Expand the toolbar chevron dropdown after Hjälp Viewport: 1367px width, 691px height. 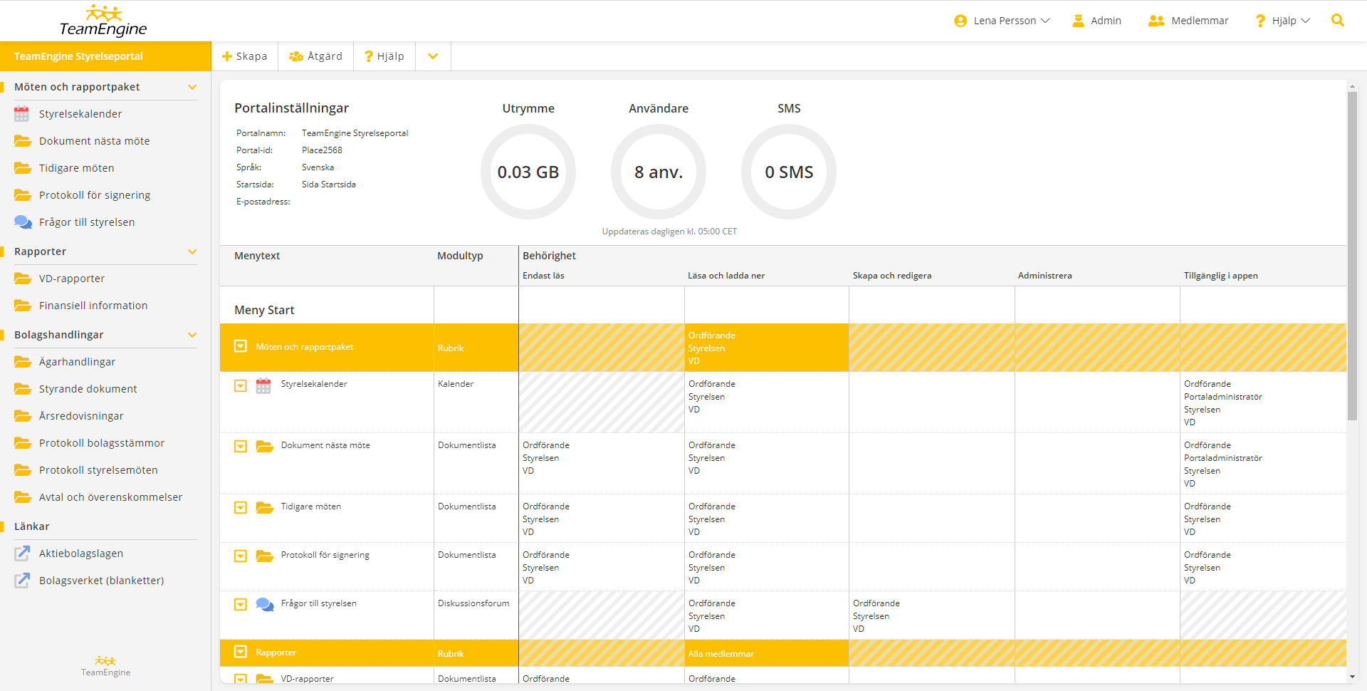tap(433, 56)
